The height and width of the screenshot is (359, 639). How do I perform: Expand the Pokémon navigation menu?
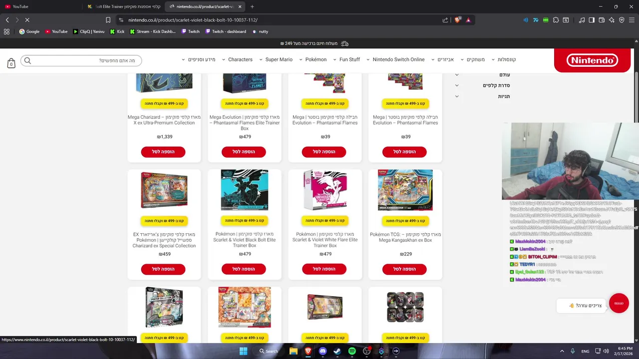pyautogui.click(x=313, y=59)
